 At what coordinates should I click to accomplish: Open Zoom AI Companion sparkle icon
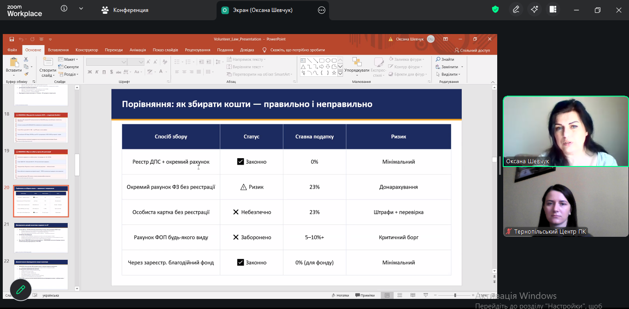coord(534,10)
